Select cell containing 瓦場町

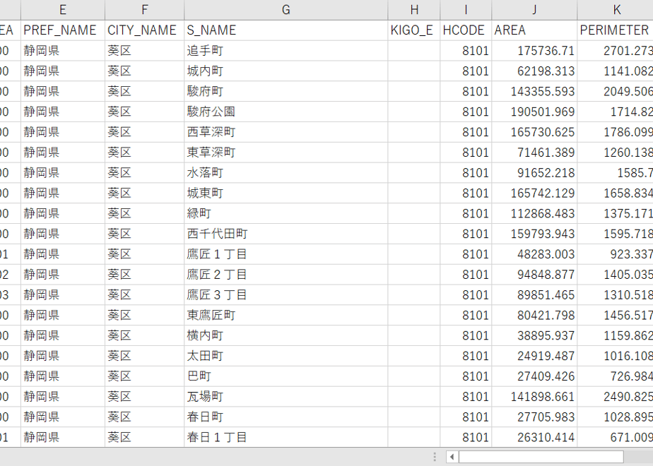coord(286,397)
